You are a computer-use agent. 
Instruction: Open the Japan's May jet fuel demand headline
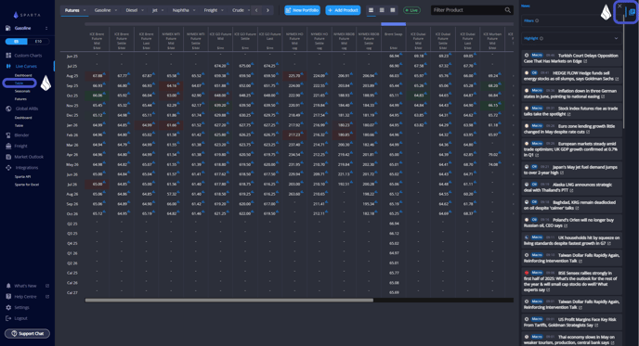point(571,170)
